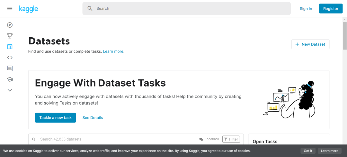347x157 pixels.
Task: Open the Filter options for datasets
Action: (231, 139)
